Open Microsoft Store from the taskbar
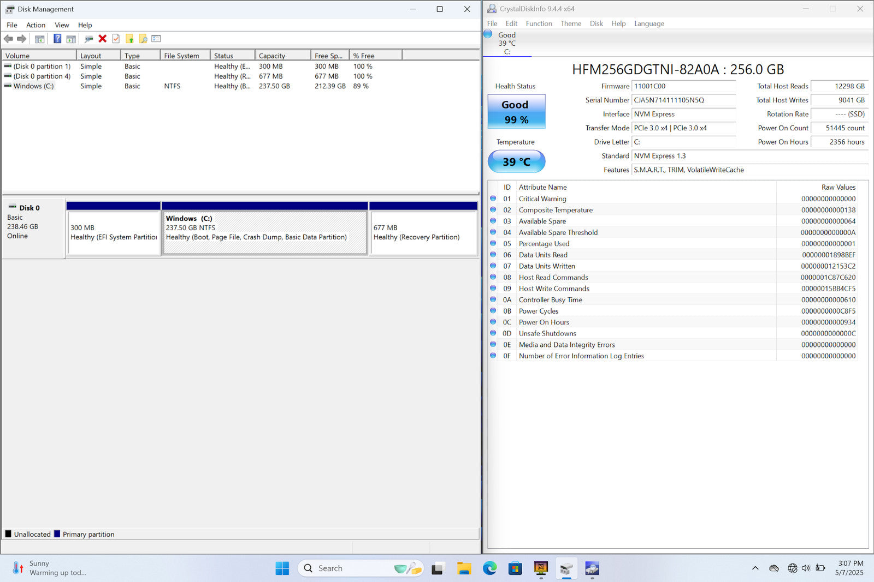Image resolution: width=874 pixels, height=582 pixels. pyautogui.click(x=515, y=568)
